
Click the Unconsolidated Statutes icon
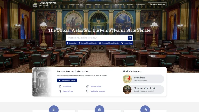[x=100, y=43]
